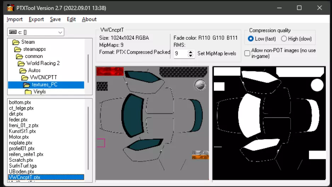Image resolution: width=332 pixels, height=187 pixels.
Task: Decrease MipMap levels with down arrow
Action: click(190, 55)
